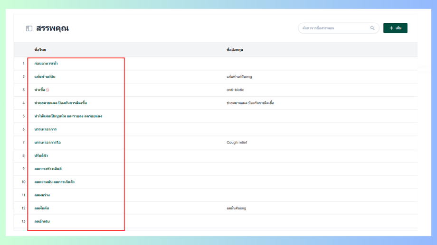Open ลดความมัน ลดการเกิดสิว item
This screenshot has height=245, width=437.
coord(54,182)
